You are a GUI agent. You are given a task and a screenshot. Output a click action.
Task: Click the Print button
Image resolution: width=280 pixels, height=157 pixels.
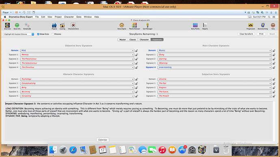pos(261,34)
